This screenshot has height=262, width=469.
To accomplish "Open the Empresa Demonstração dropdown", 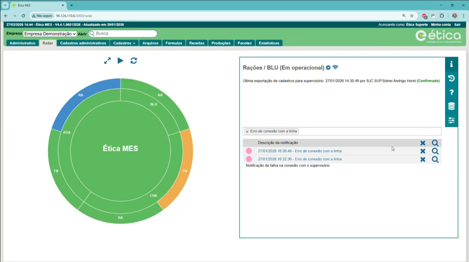I will coord(50,34).
